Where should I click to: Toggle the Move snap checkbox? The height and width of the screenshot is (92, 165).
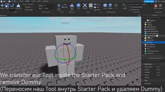(37, 8)
